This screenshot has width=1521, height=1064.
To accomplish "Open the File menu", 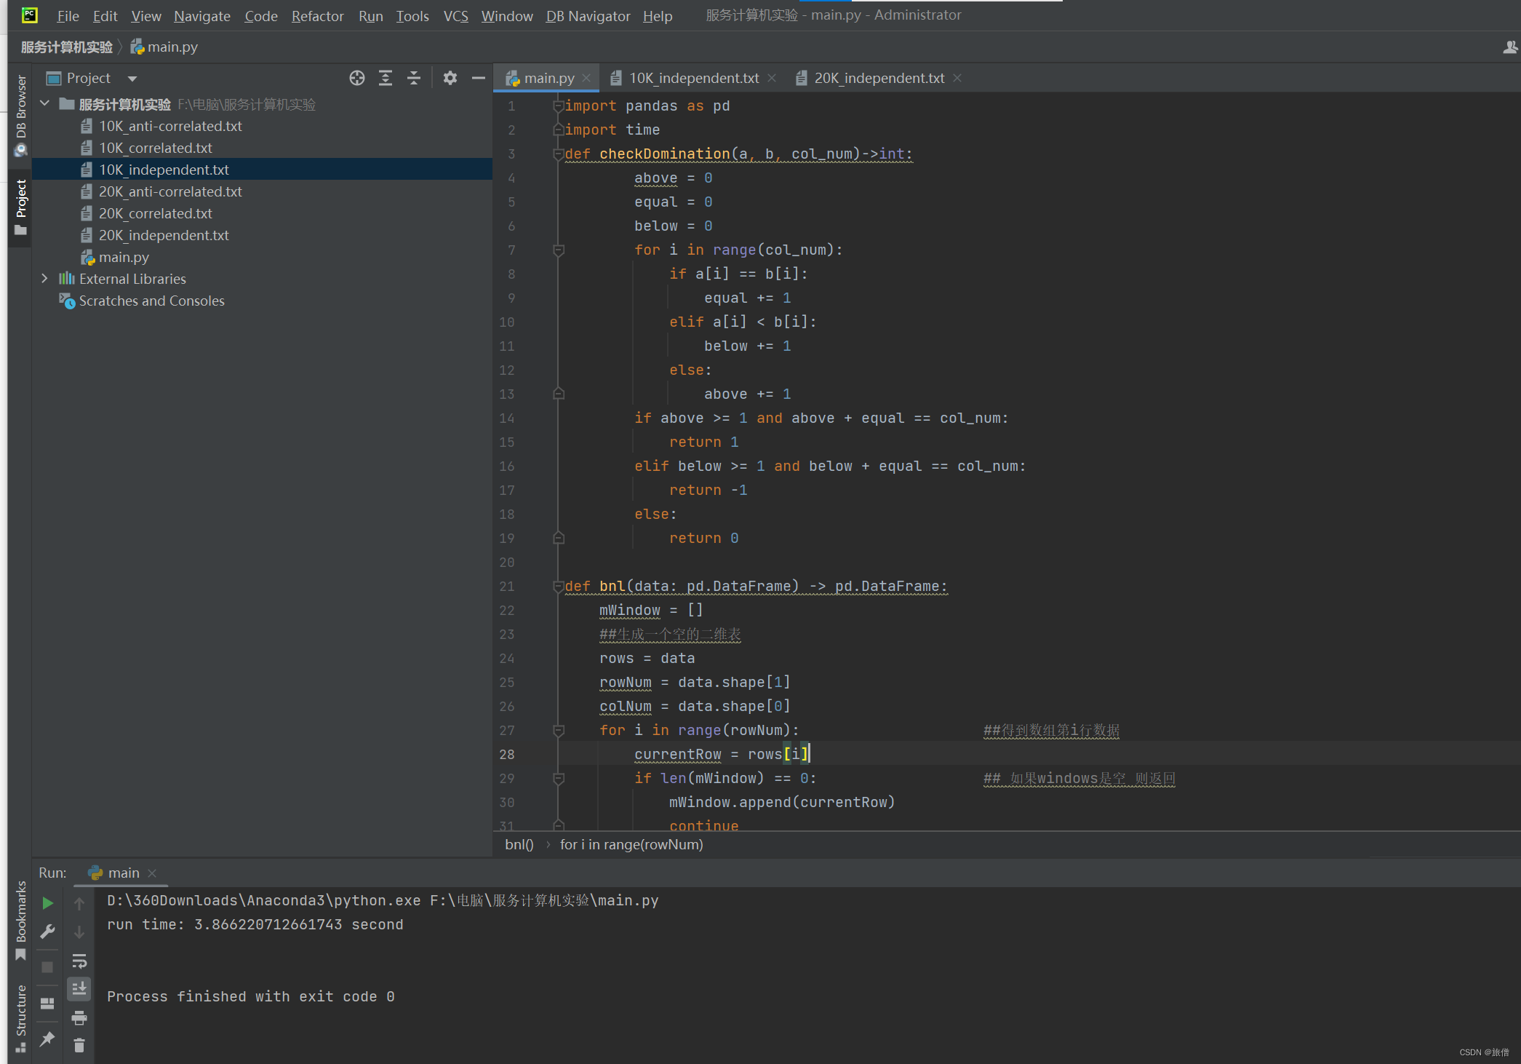I will point(68,16).
